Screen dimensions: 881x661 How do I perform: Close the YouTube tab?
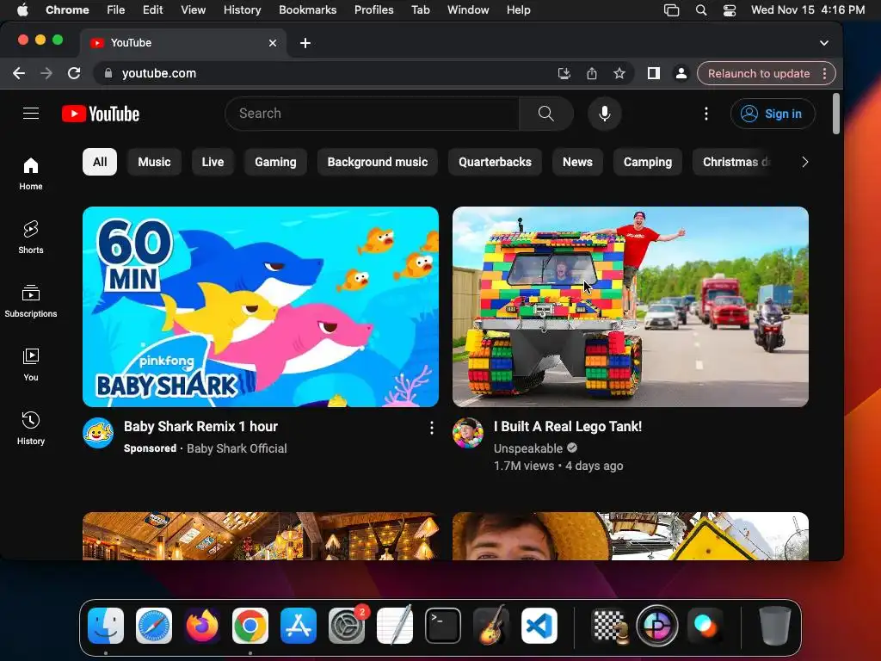[x=273, y=43]
